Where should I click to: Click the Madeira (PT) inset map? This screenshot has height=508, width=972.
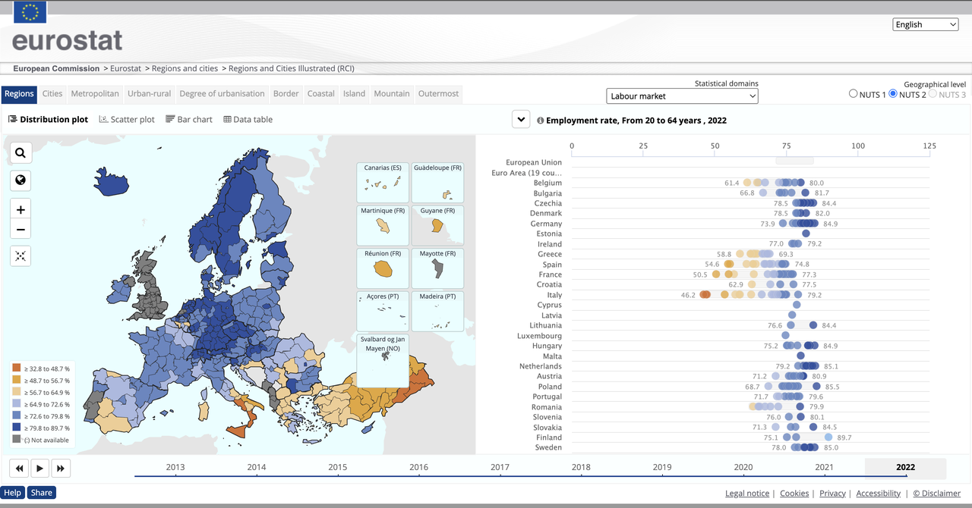437,311
